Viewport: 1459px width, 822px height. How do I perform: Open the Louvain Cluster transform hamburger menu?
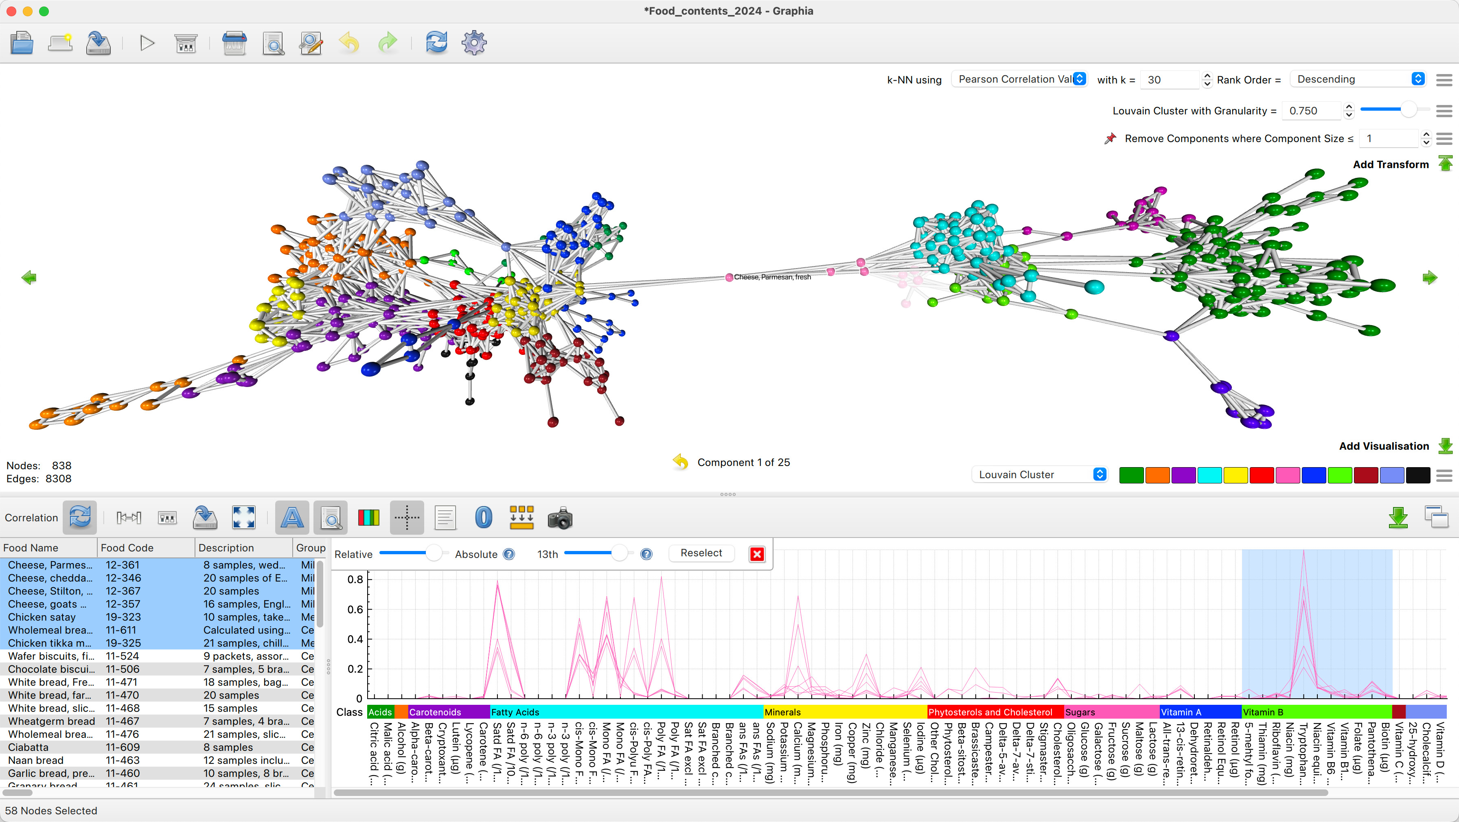(1444, 111)
